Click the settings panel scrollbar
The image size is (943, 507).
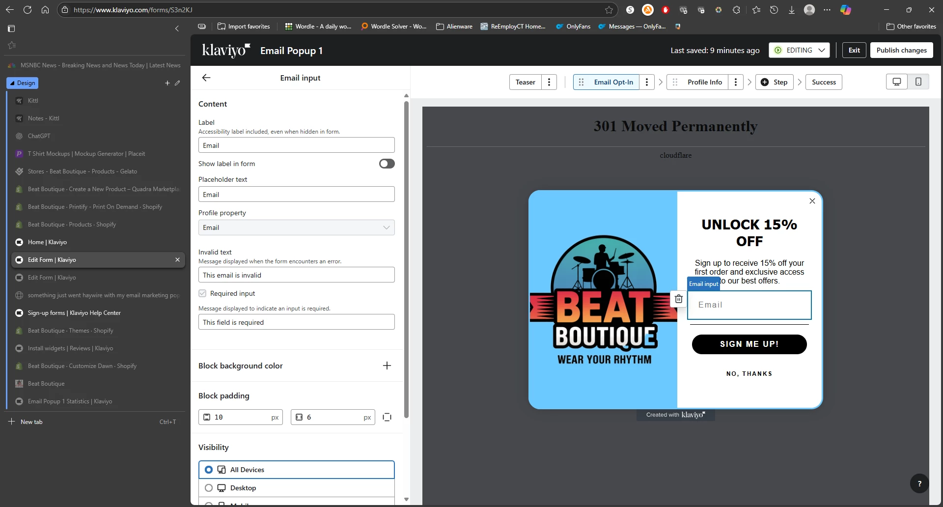(406, 259)
